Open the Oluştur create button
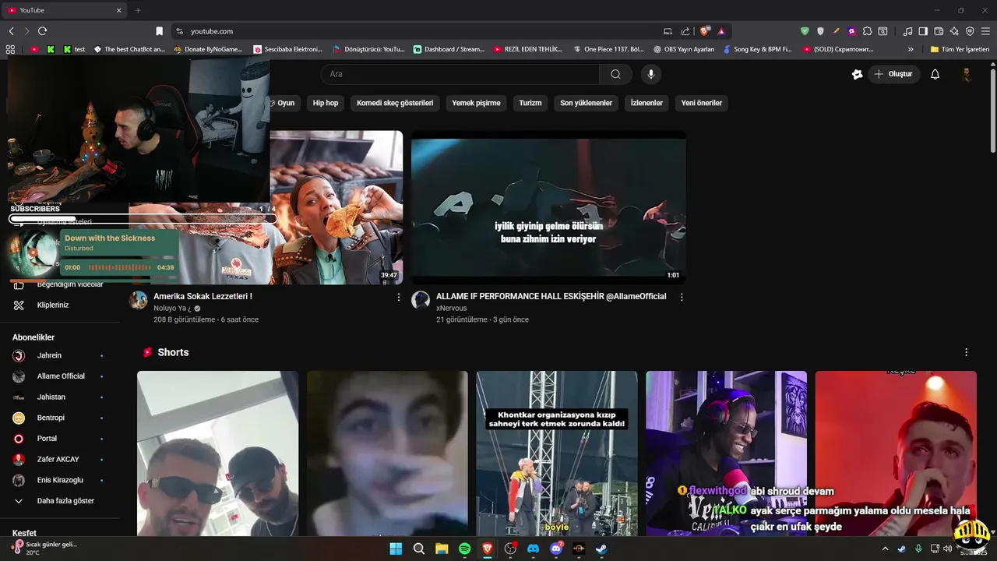Viewport: 997px width, 561px height. 893,74
